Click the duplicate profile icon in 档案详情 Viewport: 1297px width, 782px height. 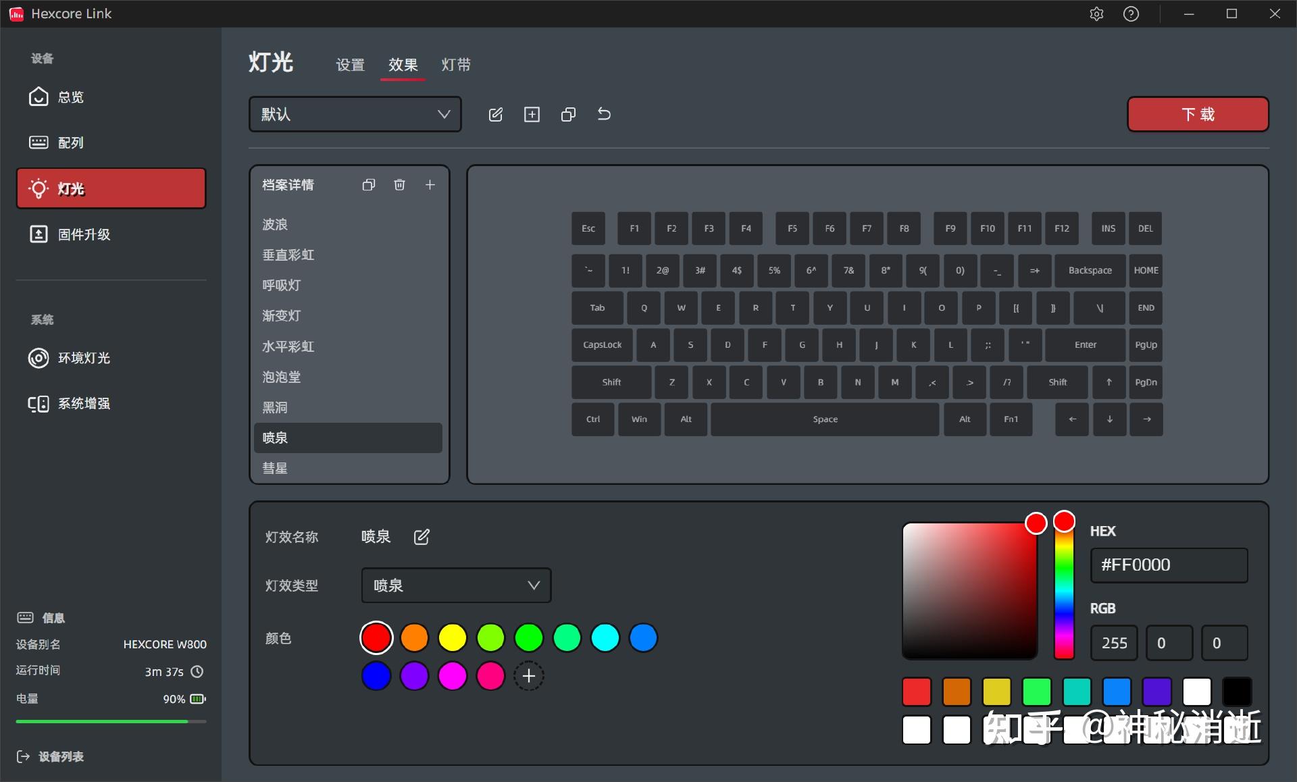(368, 184)
